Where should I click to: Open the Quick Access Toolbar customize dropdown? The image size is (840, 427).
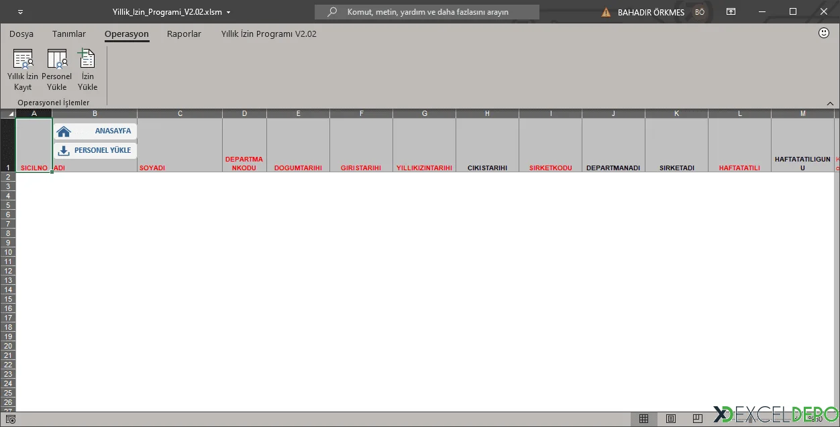[20, 12]
